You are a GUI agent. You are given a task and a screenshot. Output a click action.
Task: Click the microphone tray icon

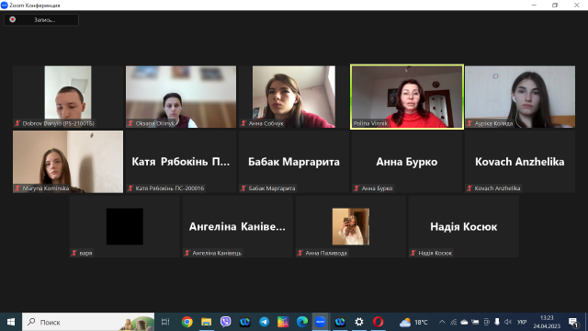pos(497,322)
